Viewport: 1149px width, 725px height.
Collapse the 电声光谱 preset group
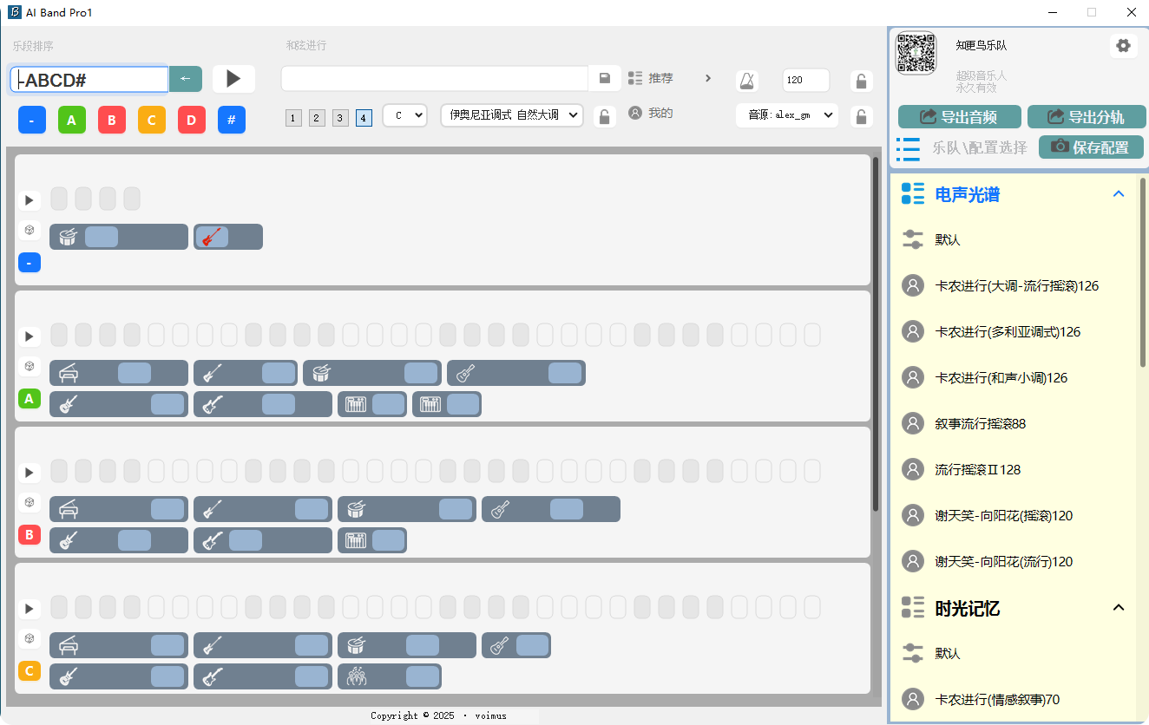(1119, 194)
